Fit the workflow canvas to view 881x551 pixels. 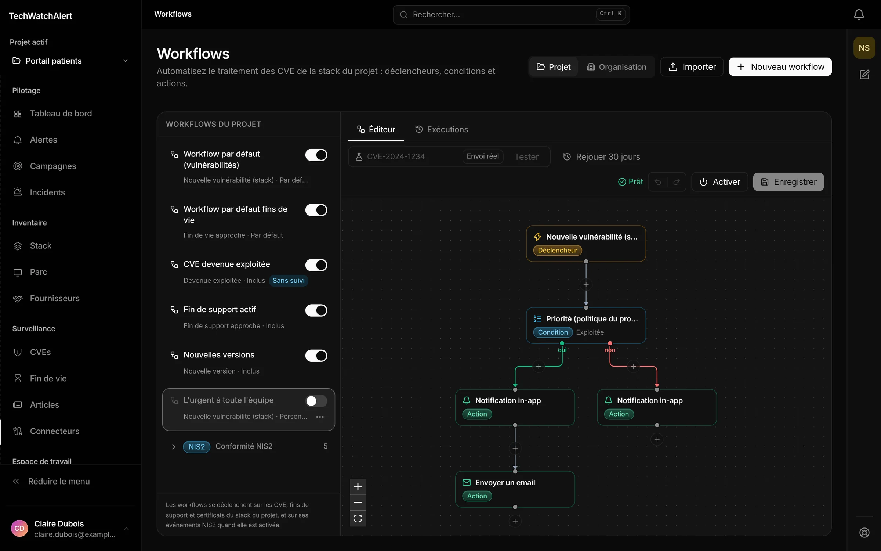point(358,518)
